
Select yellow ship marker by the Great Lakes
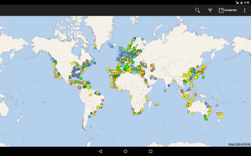(x=74, y=62)
